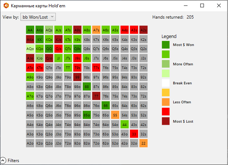This screenshot has height=165, width=228.
Task: Open the View by dropdown
Action: point(38,17)
